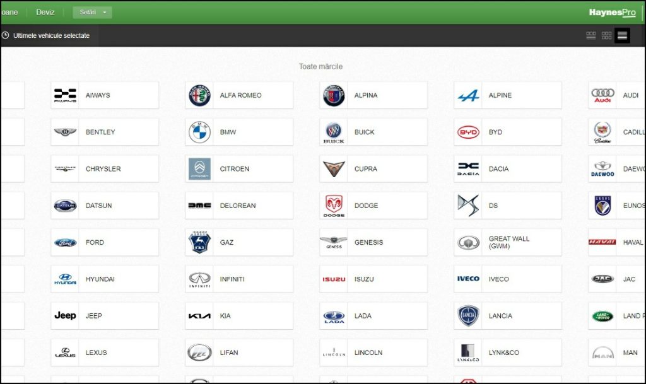Image resolution: width=646 pixels, height=384 pixels.
Task: Click the HaynesPro logo
Action: pyautogui.click(x=611, y=12)
